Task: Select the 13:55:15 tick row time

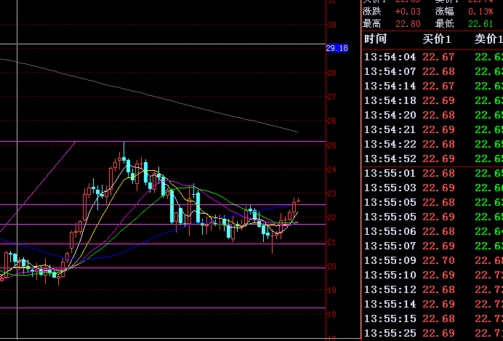Action: click(x=390, y=318)
